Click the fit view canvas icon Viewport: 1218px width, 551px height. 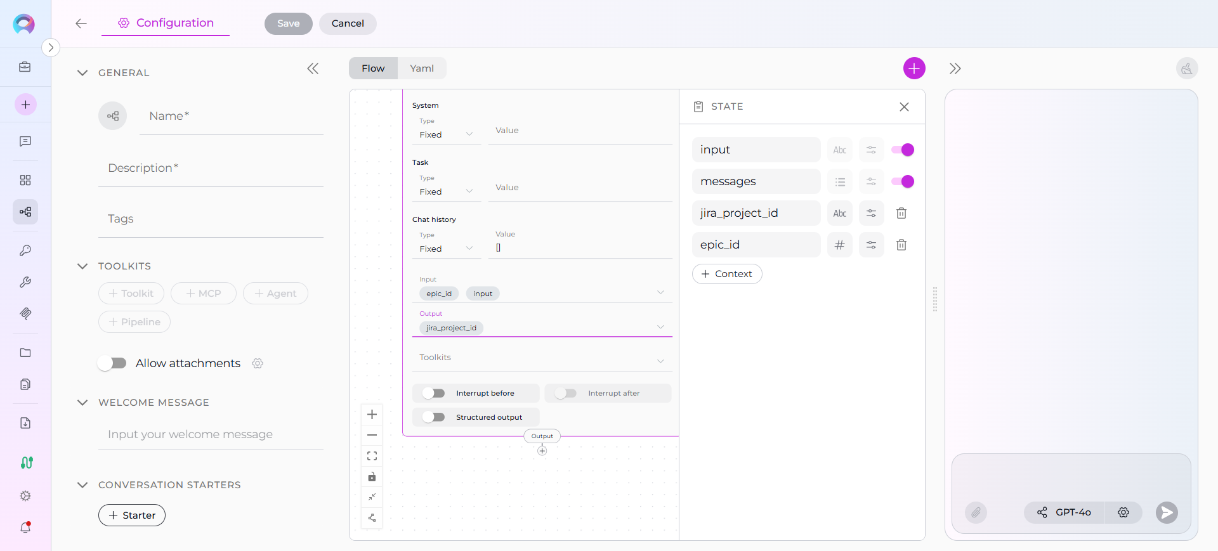[372, 456]
